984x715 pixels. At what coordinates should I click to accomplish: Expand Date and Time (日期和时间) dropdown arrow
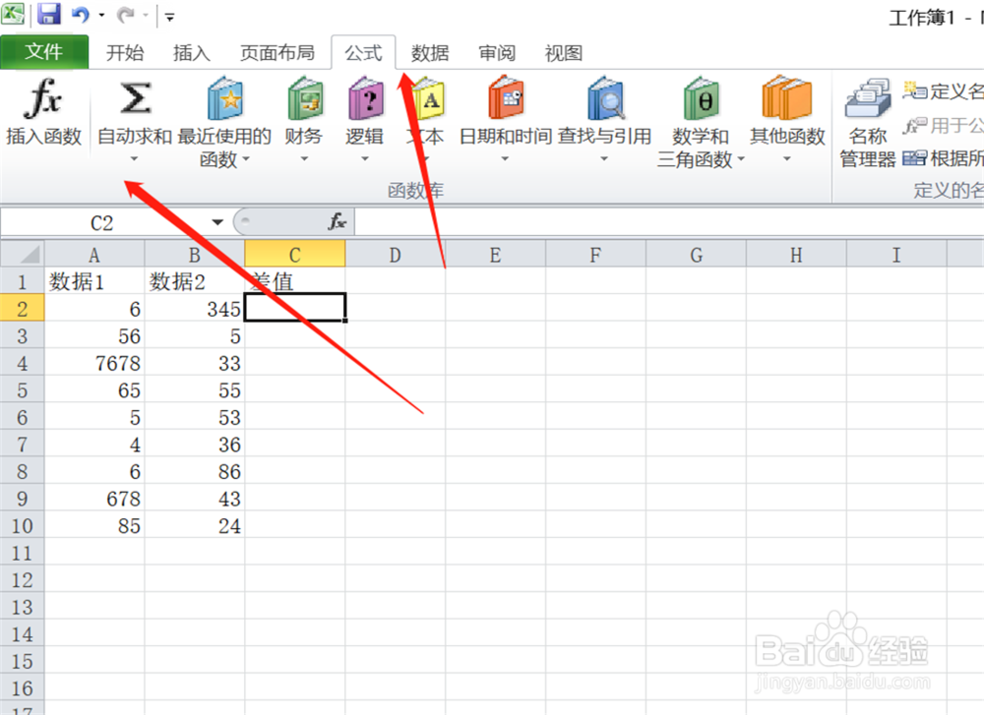click(505, 159)
